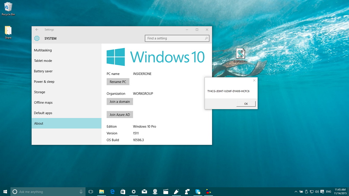Click the Find a setting search box
349x196 pixels.
click(x=177, y=38)
